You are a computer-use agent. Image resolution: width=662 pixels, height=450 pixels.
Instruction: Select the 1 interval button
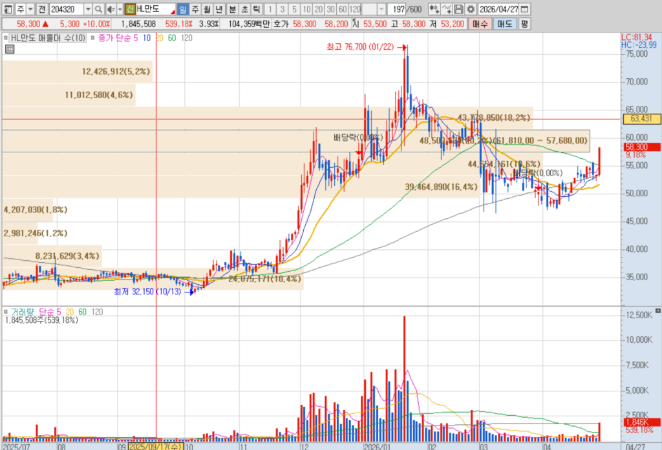click(270, 9)
